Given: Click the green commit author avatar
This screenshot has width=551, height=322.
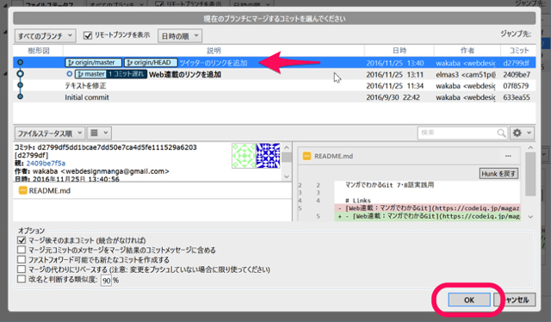Looking at the screenshot, I should click(x=244, y=155).
